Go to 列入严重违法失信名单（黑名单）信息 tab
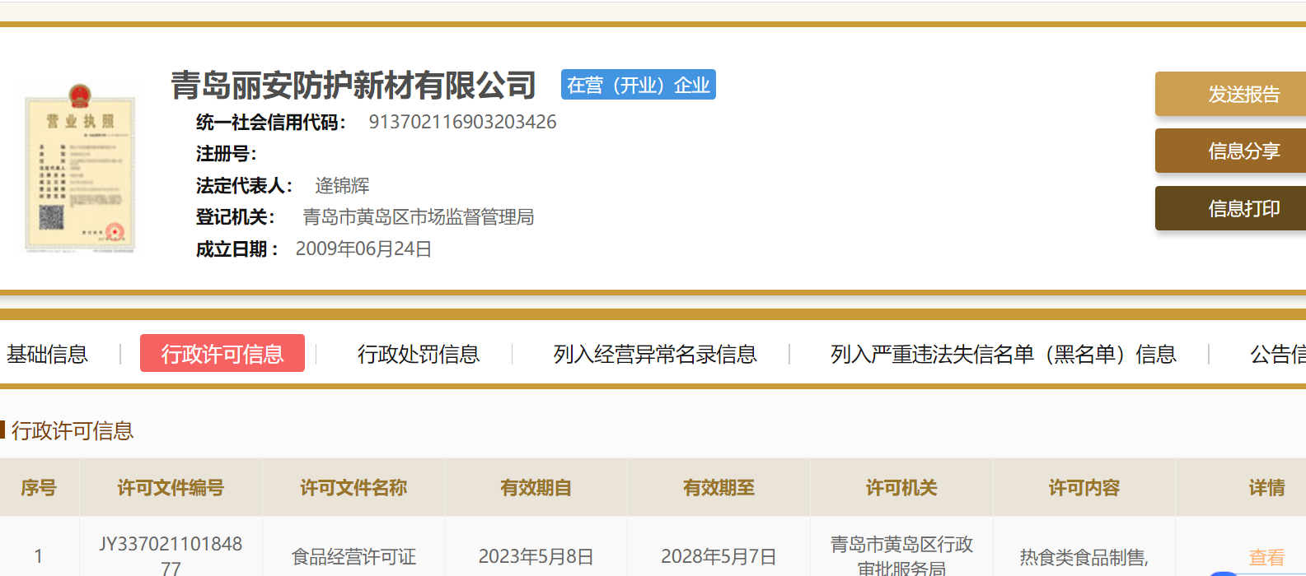1306x576 pixels. coord(1003,354)
